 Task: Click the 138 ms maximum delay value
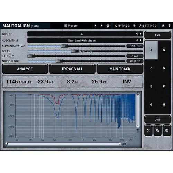[x=135, y=46]
